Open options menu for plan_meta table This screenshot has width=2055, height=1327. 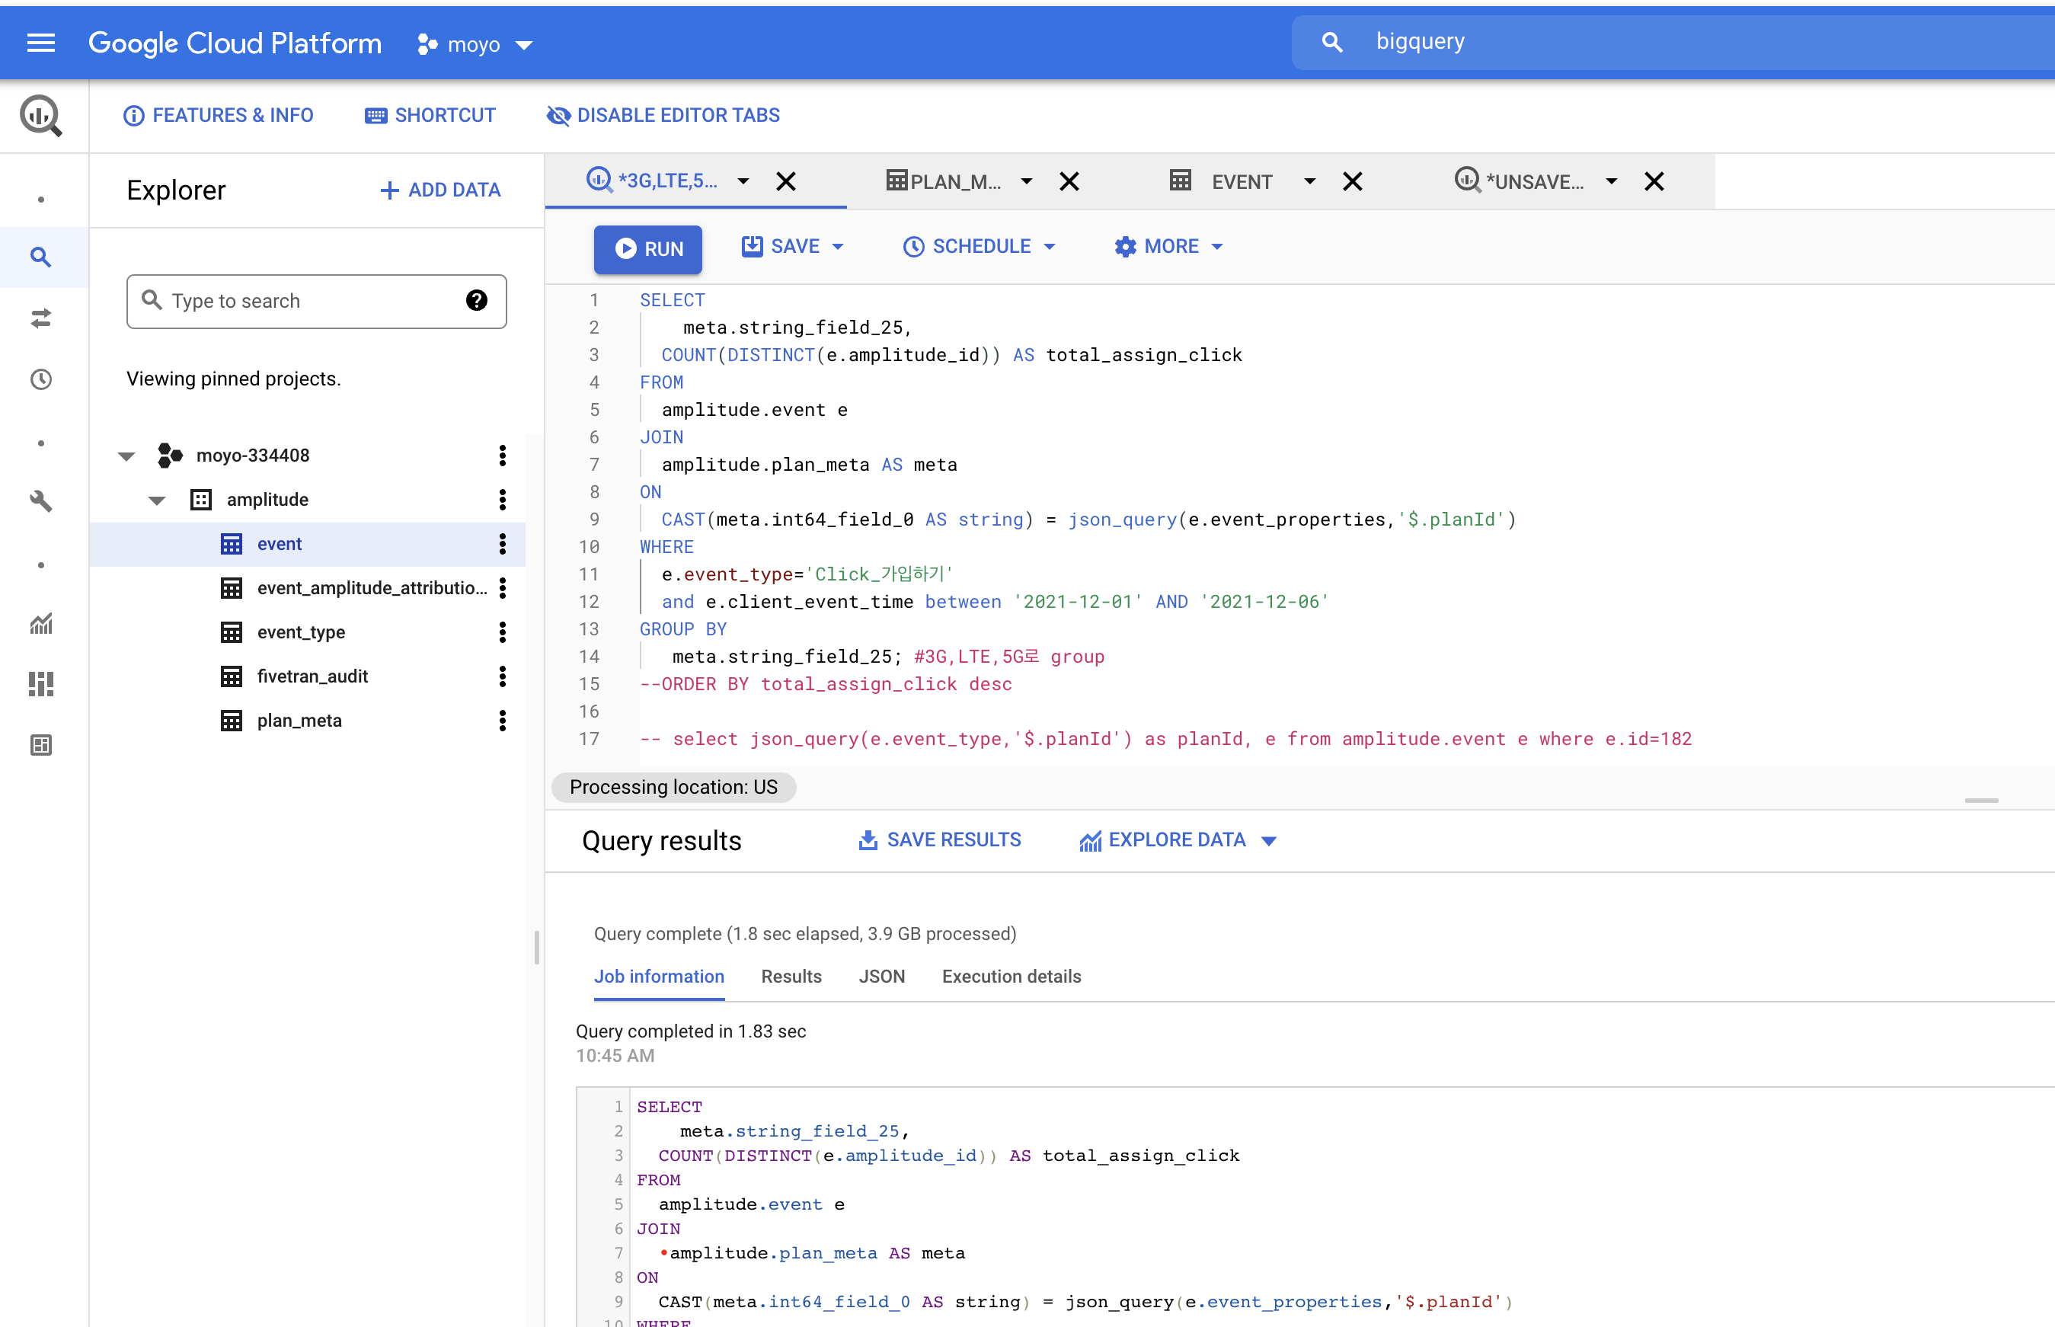503,721
